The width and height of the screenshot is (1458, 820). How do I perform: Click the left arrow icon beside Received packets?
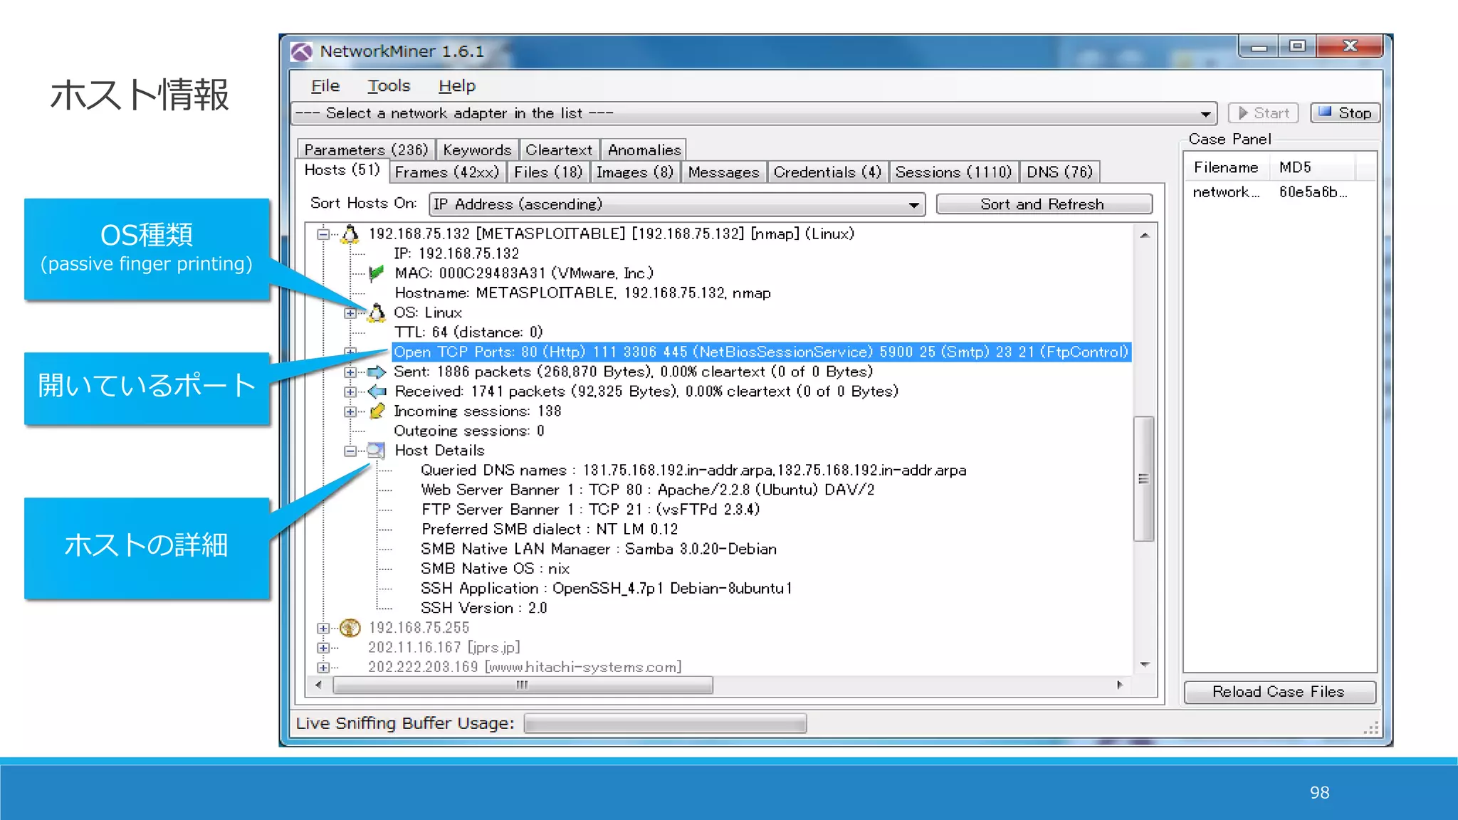377,391
